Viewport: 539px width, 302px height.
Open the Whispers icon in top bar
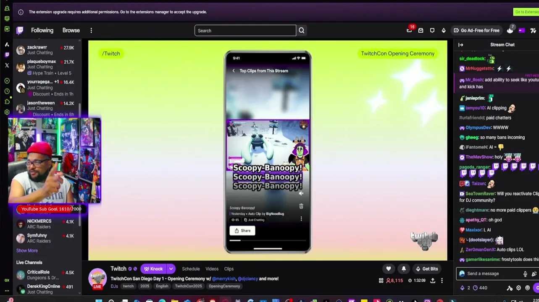(432, 30)
